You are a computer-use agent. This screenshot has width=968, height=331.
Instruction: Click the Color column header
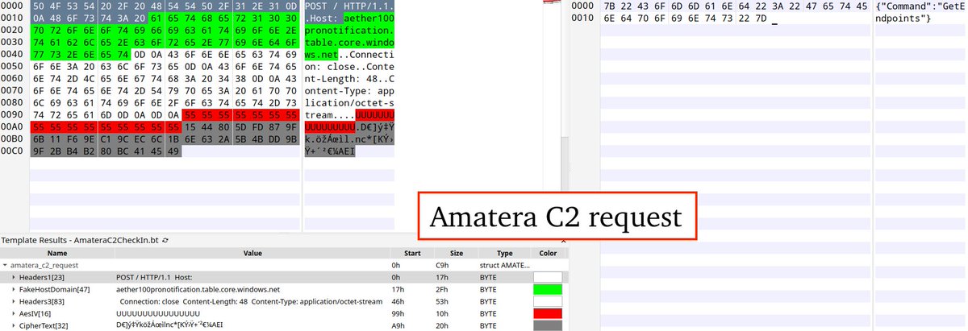point(549,252)
